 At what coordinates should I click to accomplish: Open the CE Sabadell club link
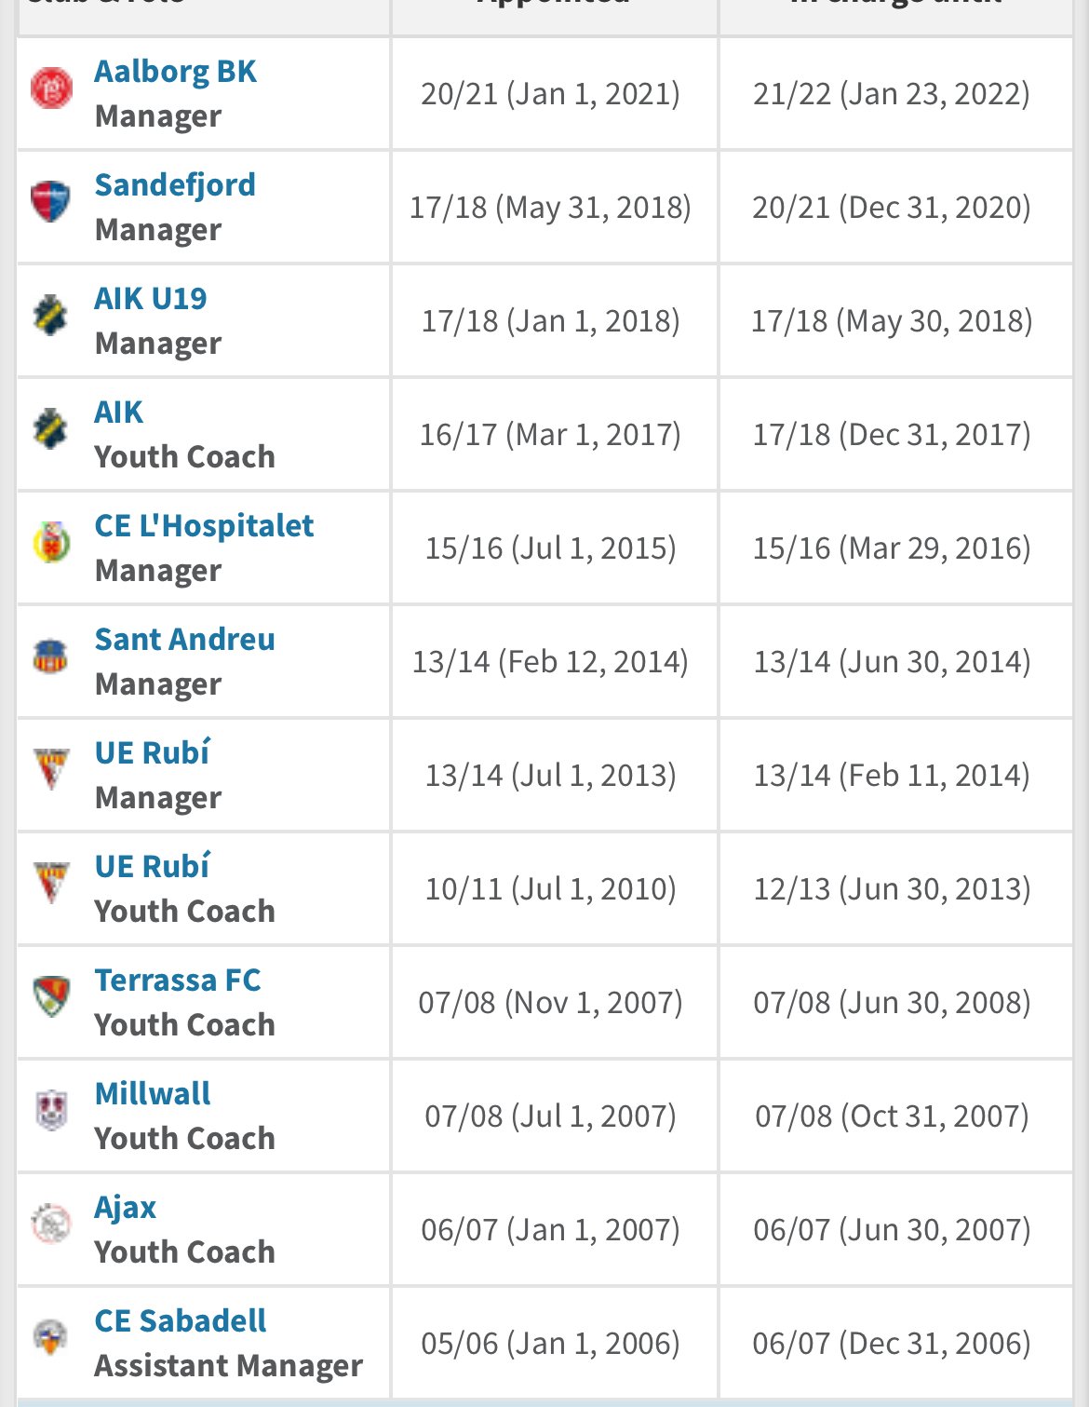[180, 1321]
